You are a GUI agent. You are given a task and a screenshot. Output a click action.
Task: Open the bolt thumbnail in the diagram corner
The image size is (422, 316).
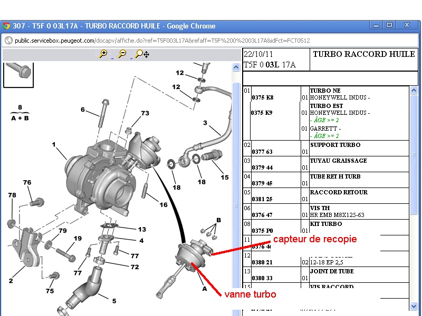[x=18, y=75]
